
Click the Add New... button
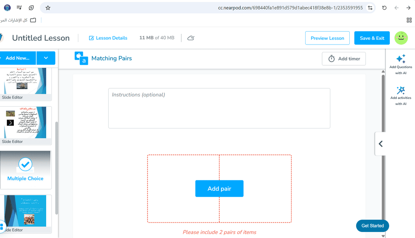(x=18, y=58)
